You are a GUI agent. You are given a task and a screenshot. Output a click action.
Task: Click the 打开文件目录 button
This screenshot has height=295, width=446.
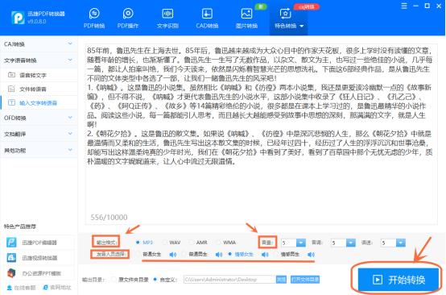(x=305, y=280)
